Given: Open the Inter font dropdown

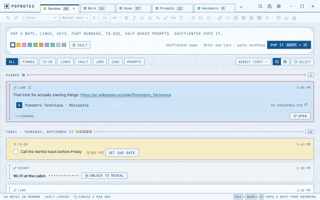Looking at the screenshot, I should [x=41, y=18].
